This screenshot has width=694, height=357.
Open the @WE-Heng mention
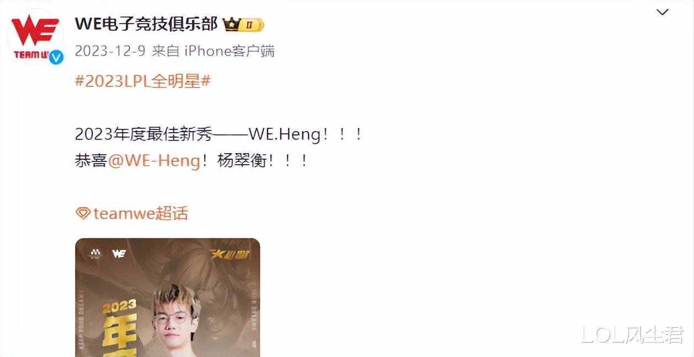tap(154, 161)
